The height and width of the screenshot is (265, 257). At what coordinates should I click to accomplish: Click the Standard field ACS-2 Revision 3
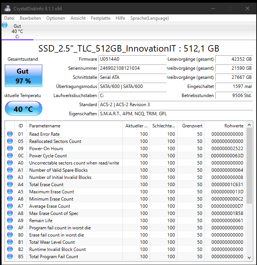pyautogui.click(x=176, y=105)
